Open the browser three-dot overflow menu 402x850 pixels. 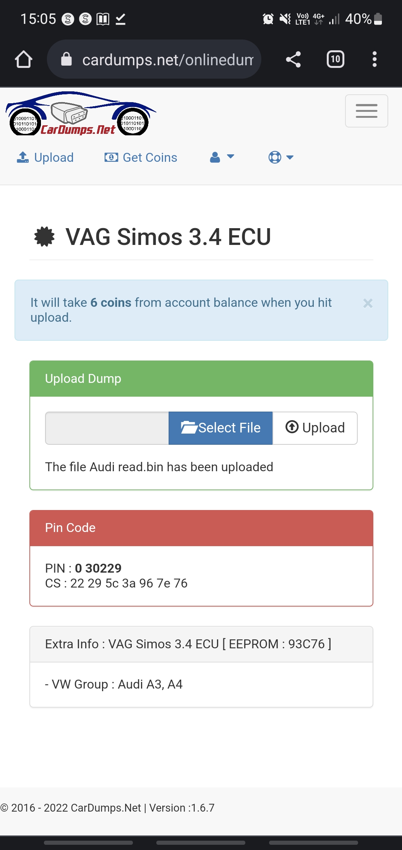pyautogui.click(x=374, y=59)
